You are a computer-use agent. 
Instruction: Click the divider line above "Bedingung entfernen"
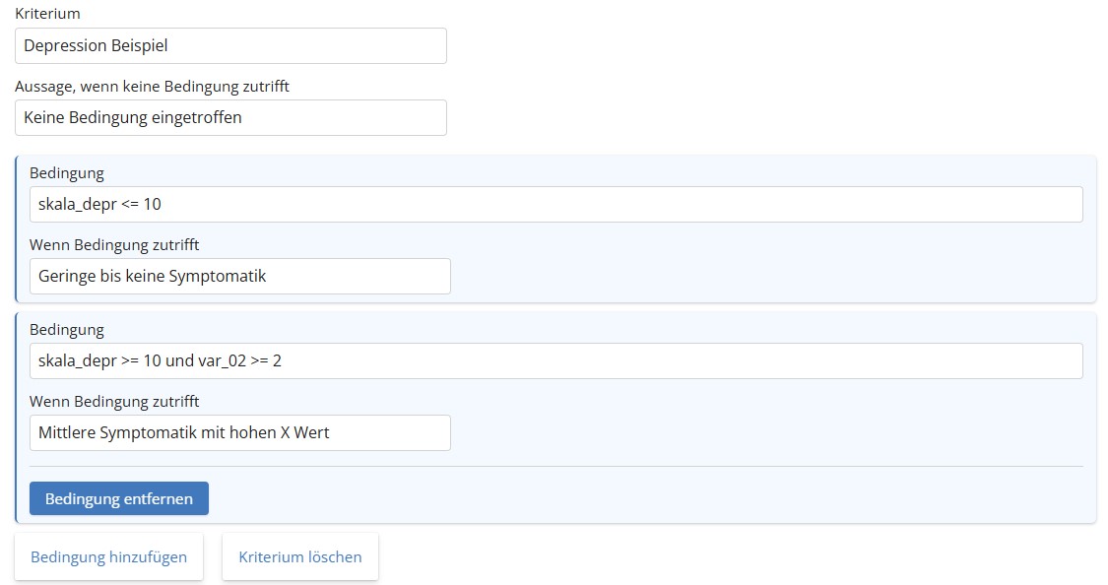coord(555,466)
